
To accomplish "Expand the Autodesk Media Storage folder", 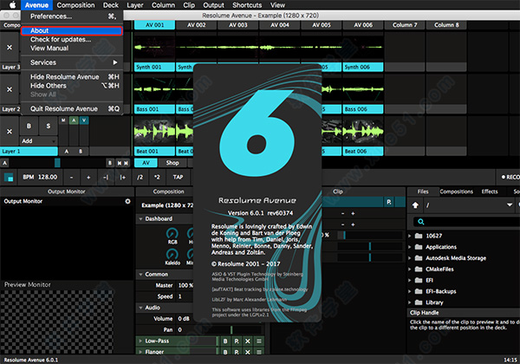I will point(410,258).
